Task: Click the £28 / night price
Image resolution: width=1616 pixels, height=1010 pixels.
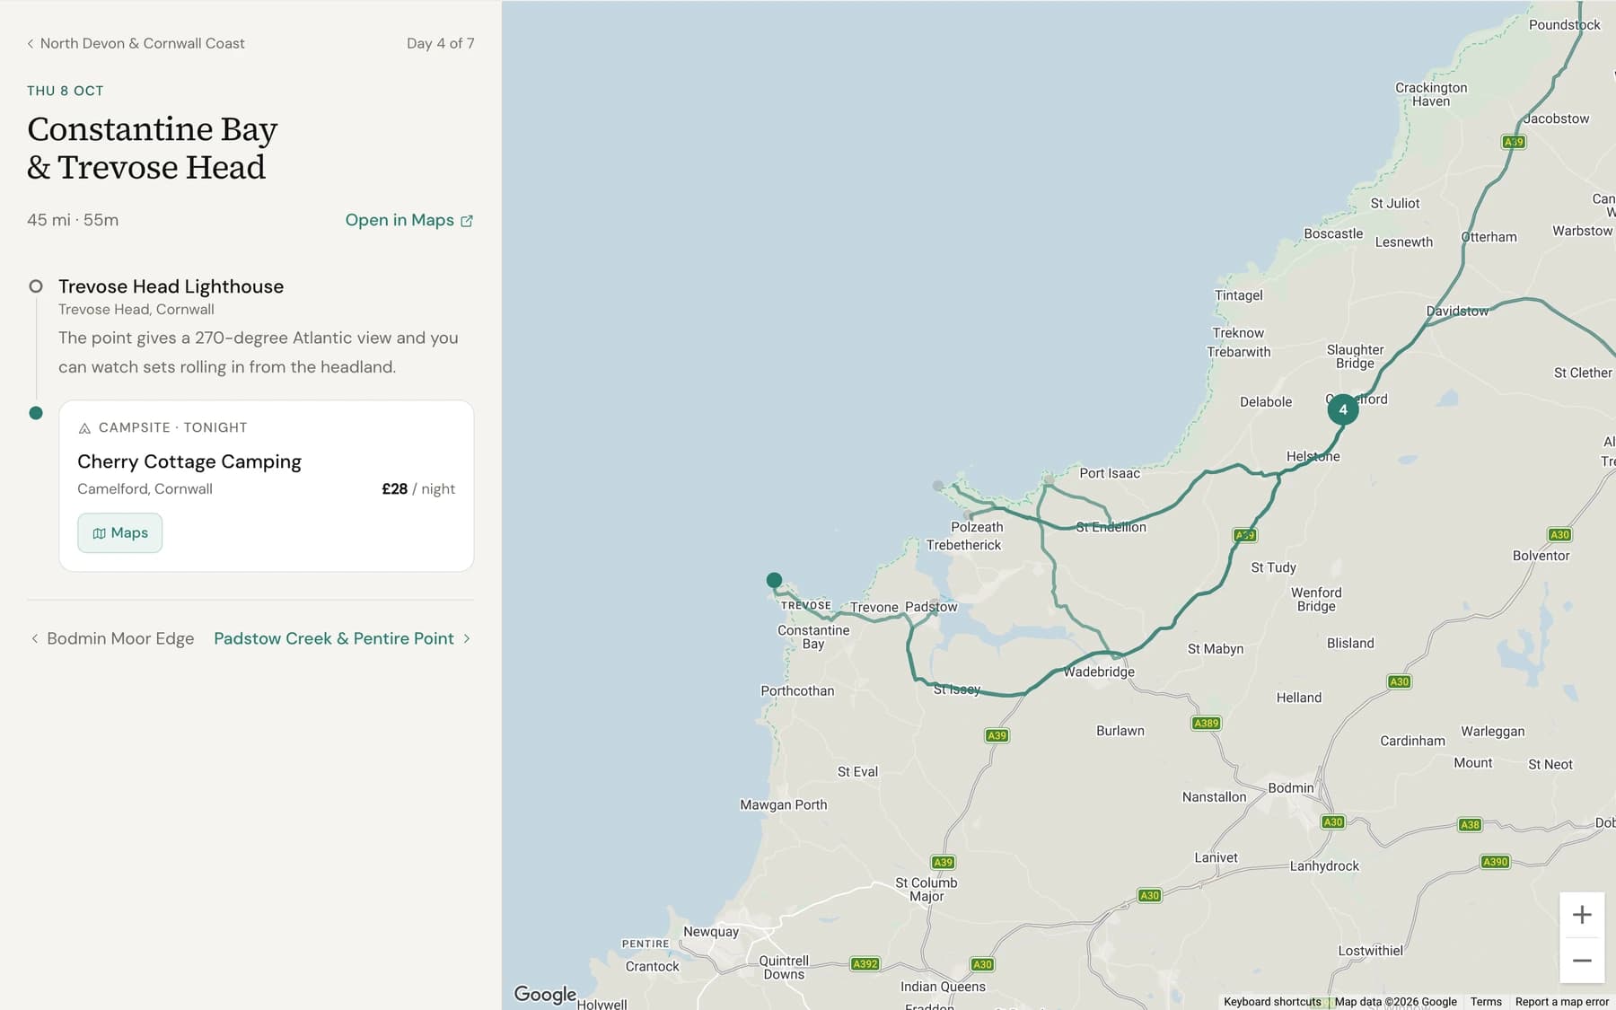Action: 418,489
